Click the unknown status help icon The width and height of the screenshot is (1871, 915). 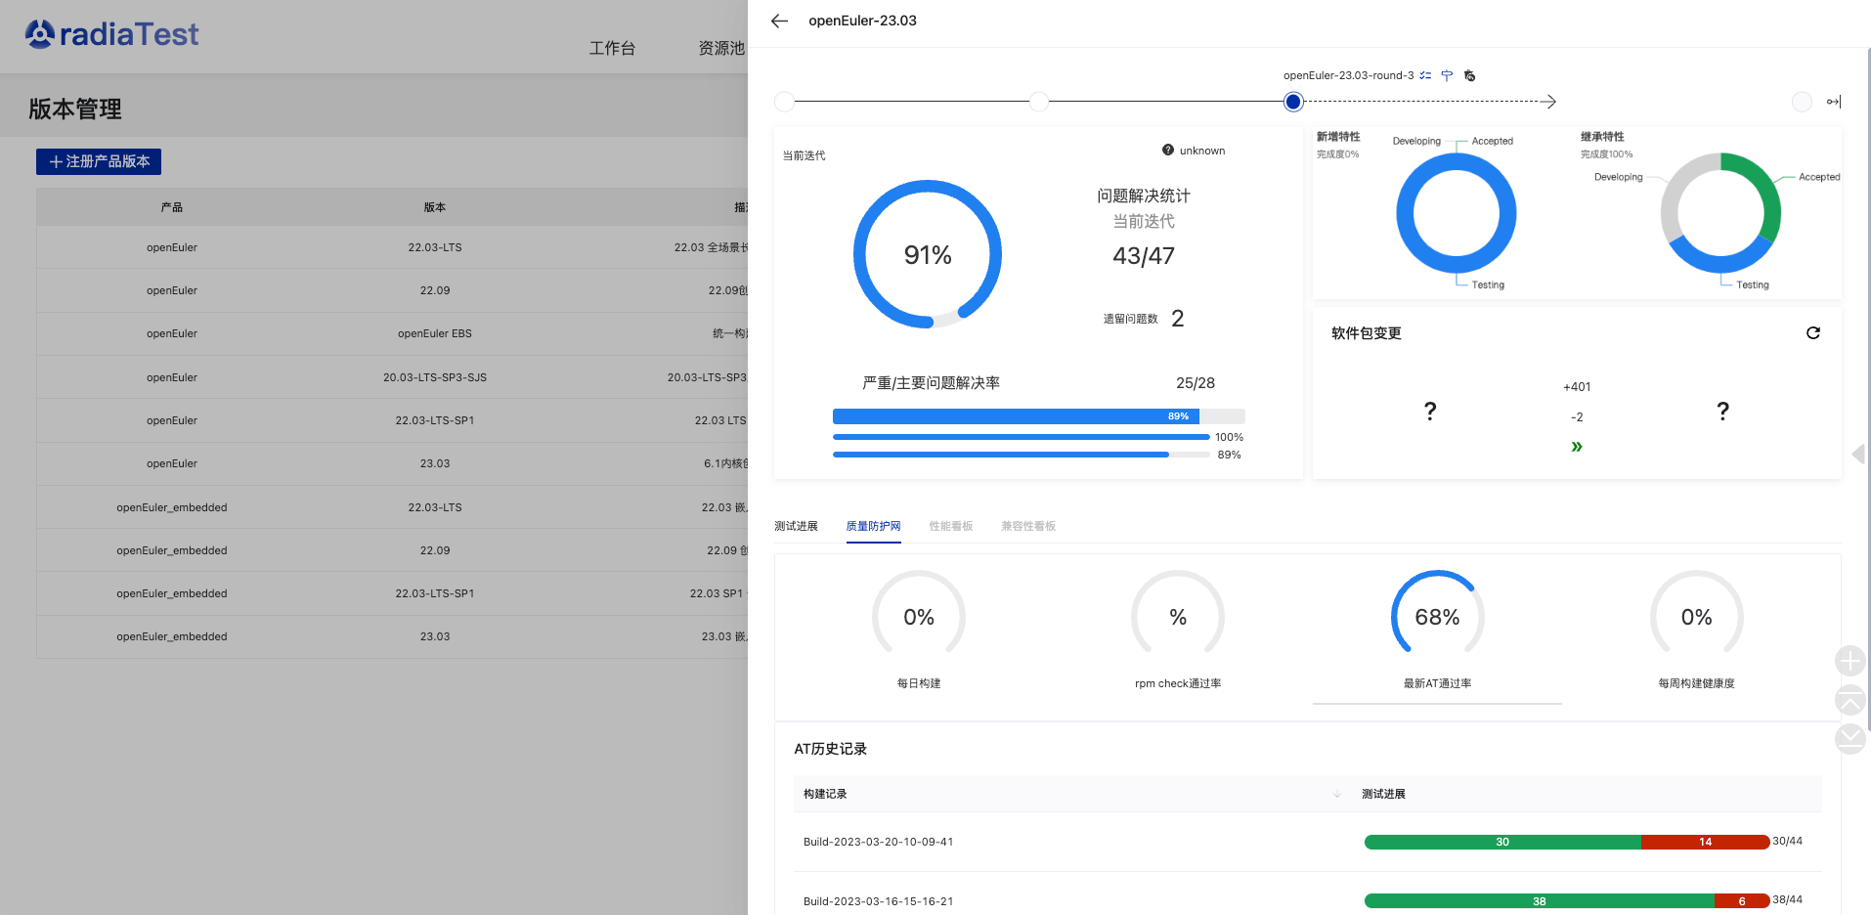pyautogui.click(x=1167, y=151)
